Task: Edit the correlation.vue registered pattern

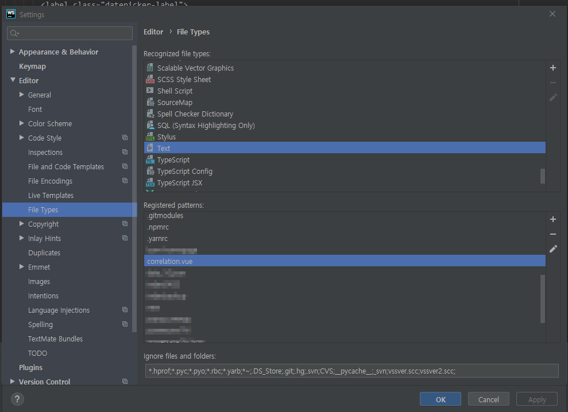Action: point(553,248)
